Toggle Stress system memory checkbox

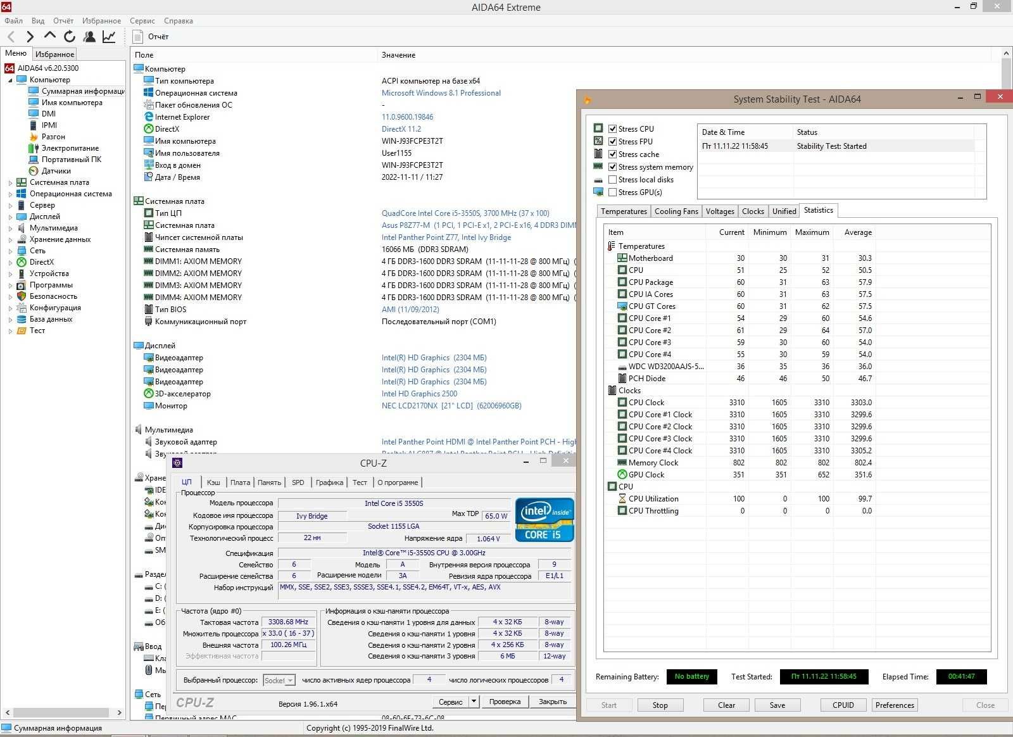612,167
